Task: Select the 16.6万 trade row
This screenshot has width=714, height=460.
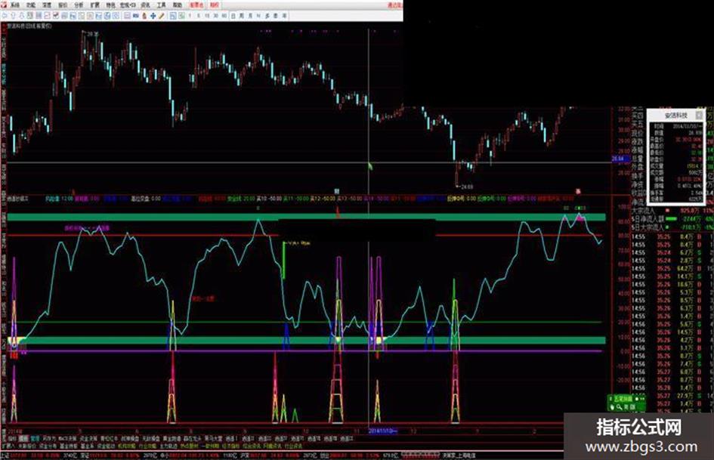Action: click(x=672, y=284)
